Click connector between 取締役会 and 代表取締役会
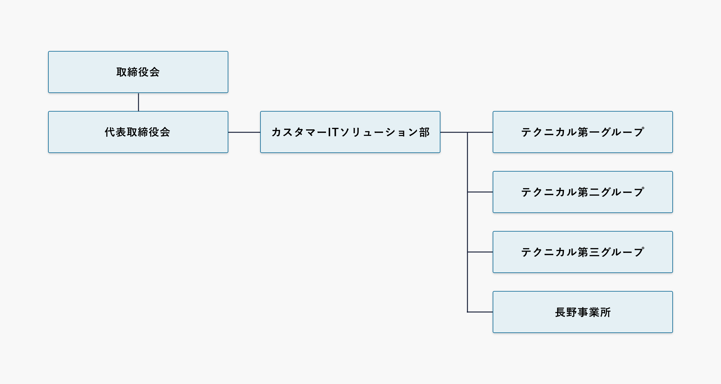Screen dimensions: 721x384 [138, 102]
